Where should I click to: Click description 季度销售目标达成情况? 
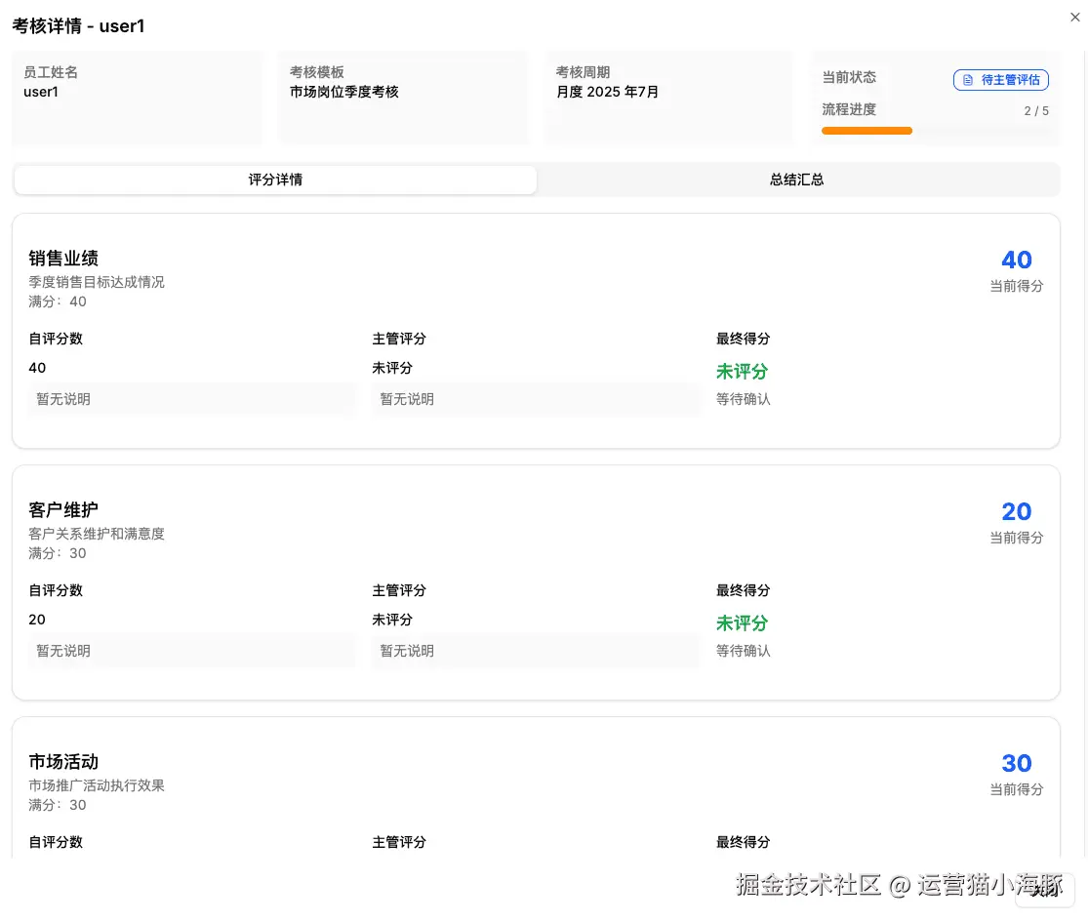tap(97, 282)
